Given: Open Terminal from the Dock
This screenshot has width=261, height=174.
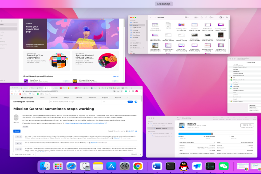Looking at the screenshot, I should (x=171, y=166).
